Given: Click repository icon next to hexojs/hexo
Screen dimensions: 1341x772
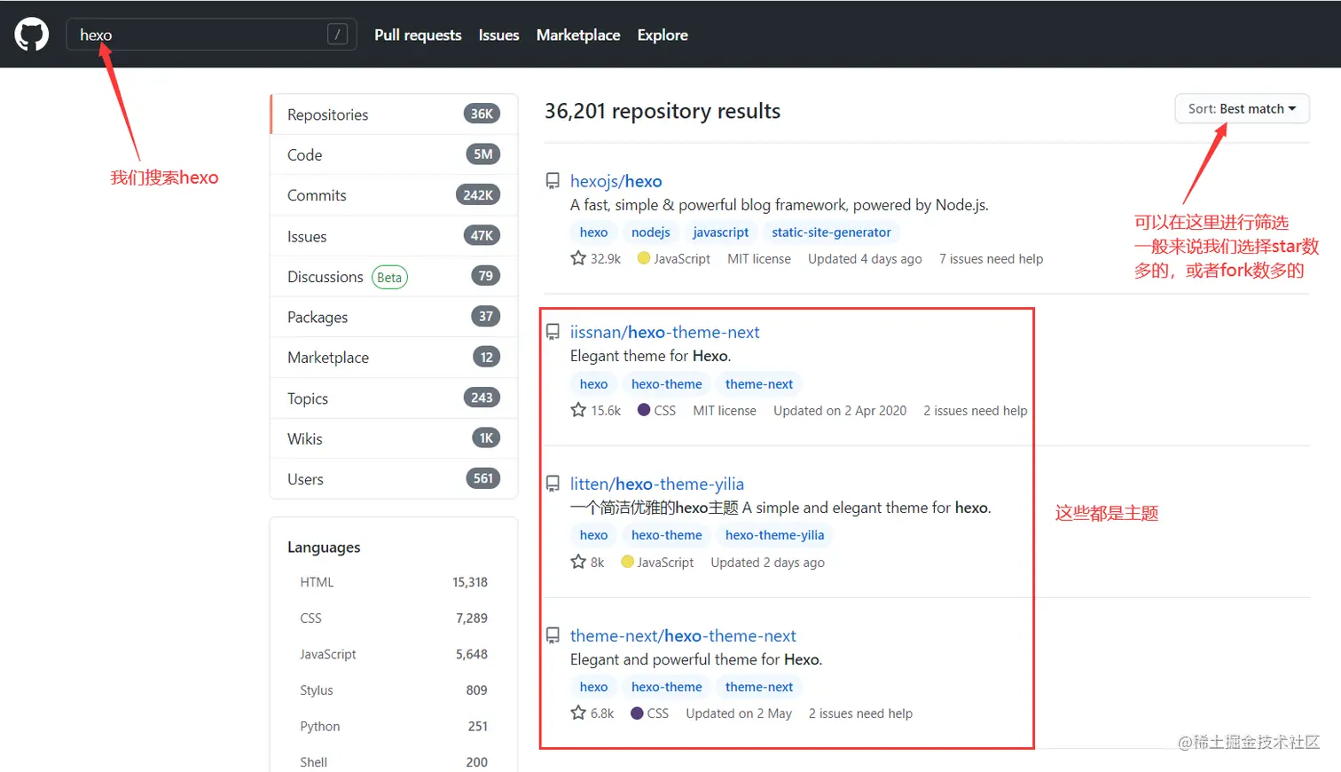Looking at the screenshot, I should pyautogui.click(x=553, y=181).
